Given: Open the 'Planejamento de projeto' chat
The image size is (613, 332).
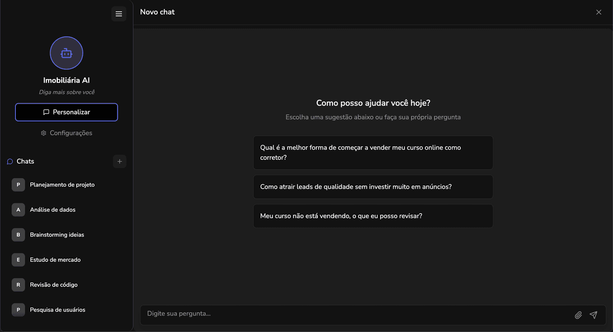Looking at the screenshot, I should [62, 184].
